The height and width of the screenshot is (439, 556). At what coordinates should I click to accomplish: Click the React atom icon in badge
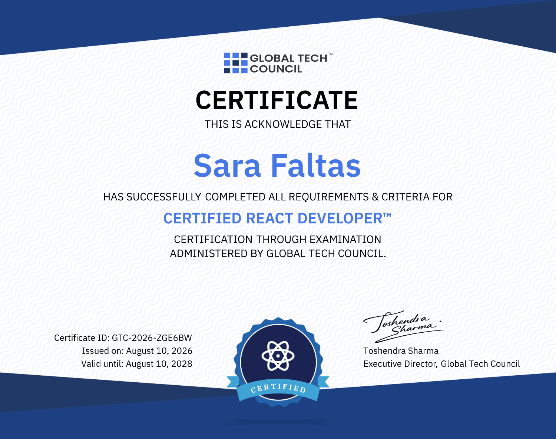click(x=278, y=356)
